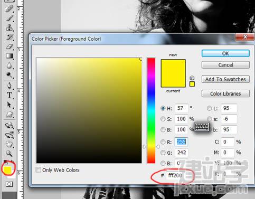Screen dimensions: 255x199
Task: Select the Zoom magnifier tool
Action: point(9,154)
